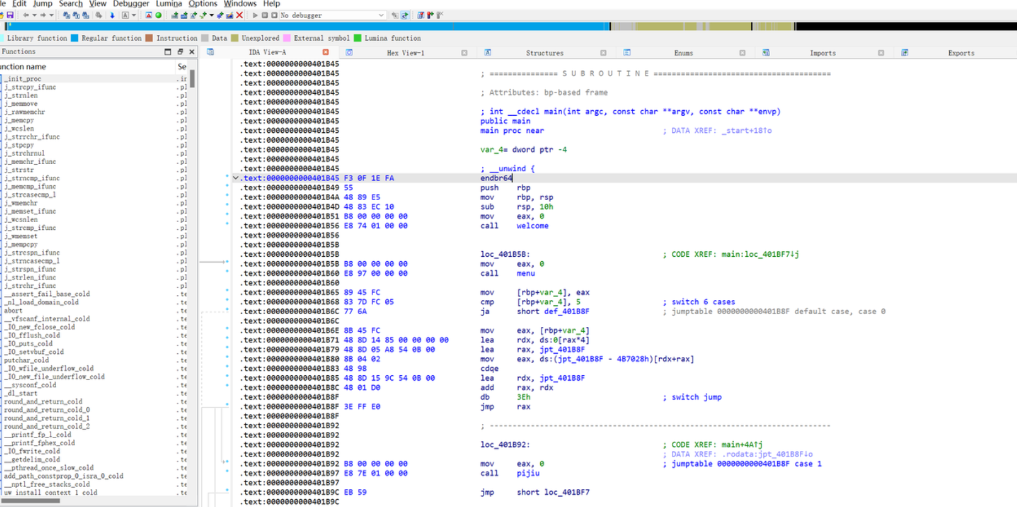Open the Help menu
The width and height of the screenshot is (1017, 507).
tap(271, 4)
